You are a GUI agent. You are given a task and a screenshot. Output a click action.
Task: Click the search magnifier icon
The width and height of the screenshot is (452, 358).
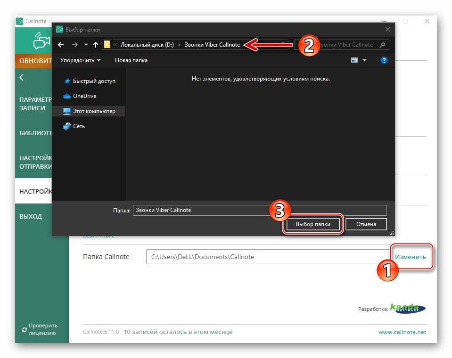[383, 45]
